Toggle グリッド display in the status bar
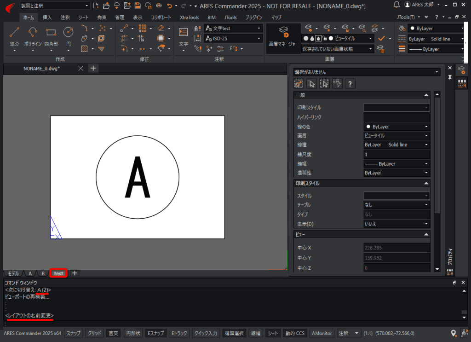Screen dimensions: 471x342 click(95, 333)
